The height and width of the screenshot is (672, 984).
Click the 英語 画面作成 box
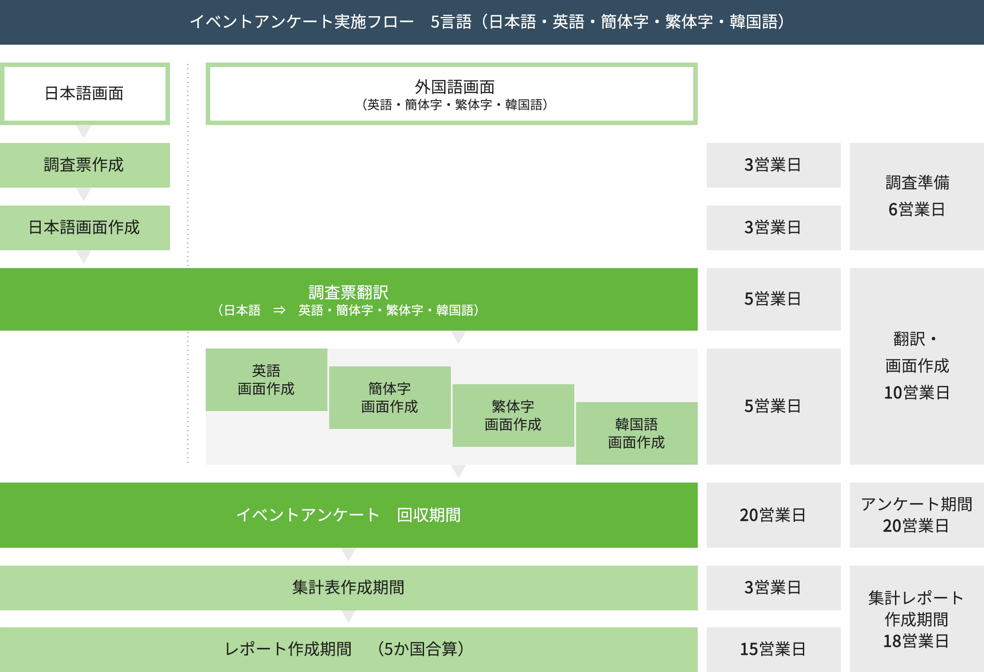[x=266, y=379]
